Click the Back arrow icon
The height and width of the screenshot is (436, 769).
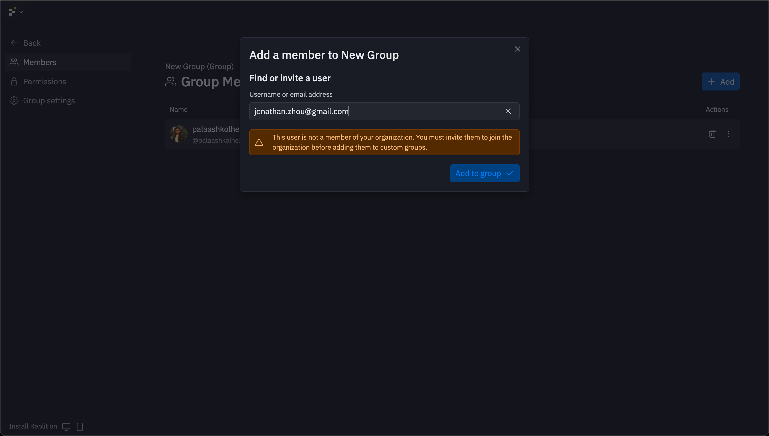[x=14, y=43]
